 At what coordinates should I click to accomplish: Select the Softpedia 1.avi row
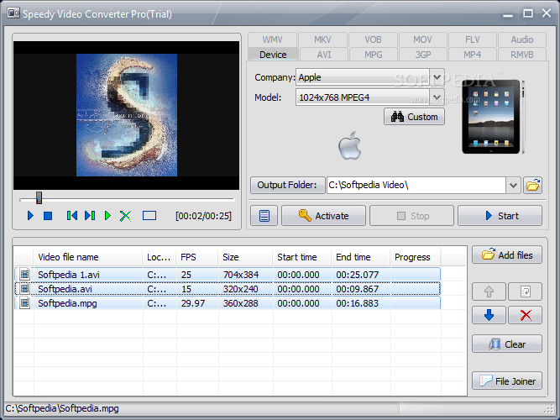coord(228,275)
